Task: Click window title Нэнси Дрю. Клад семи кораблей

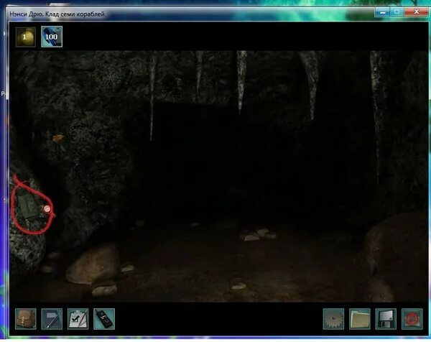Action: (57, 14)
